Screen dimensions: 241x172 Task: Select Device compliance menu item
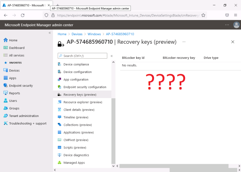point(76,64)
